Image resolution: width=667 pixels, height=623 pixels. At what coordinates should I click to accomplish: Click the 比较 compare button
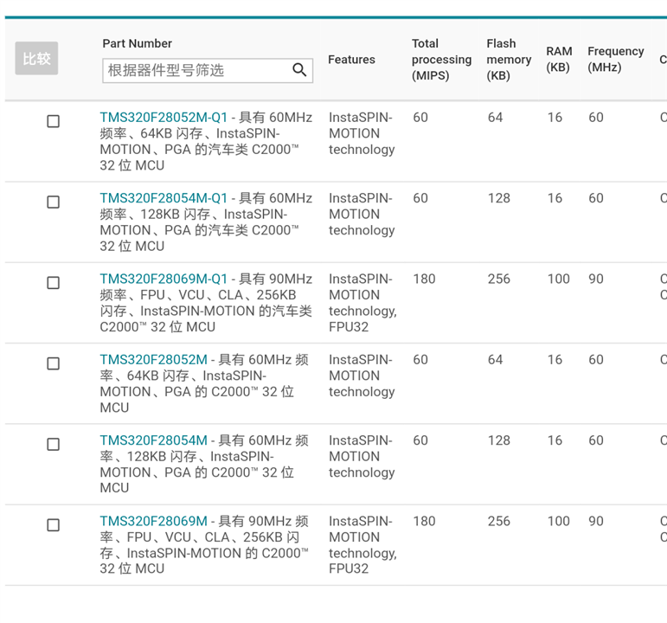point(36,58)
